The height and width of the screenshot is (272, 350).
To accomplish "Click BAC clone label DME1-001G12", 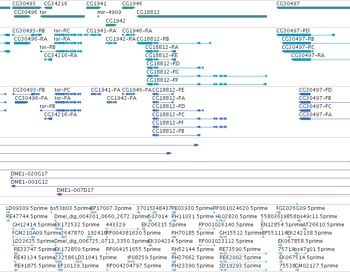I will pyautogui.click(x=29, y=182).
